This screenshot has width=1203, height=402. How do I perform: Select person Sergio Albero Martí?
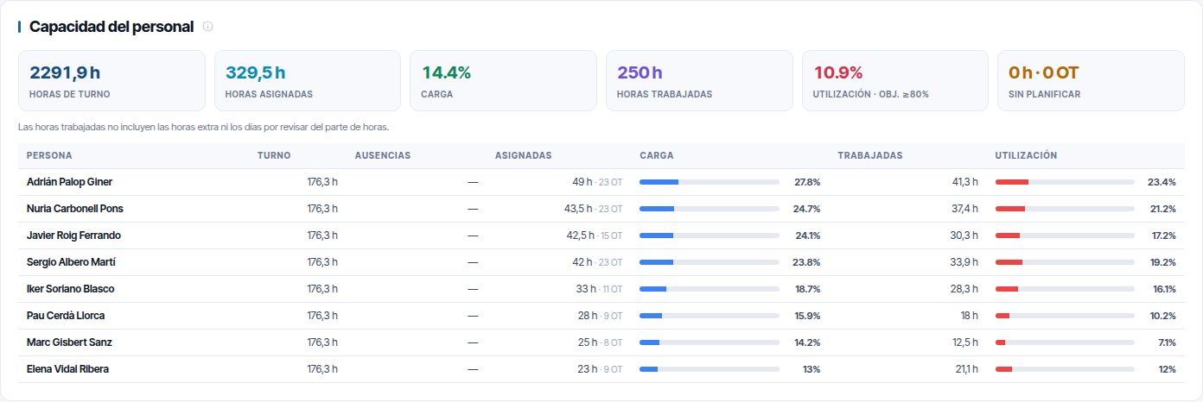click(x=71, y=262)
